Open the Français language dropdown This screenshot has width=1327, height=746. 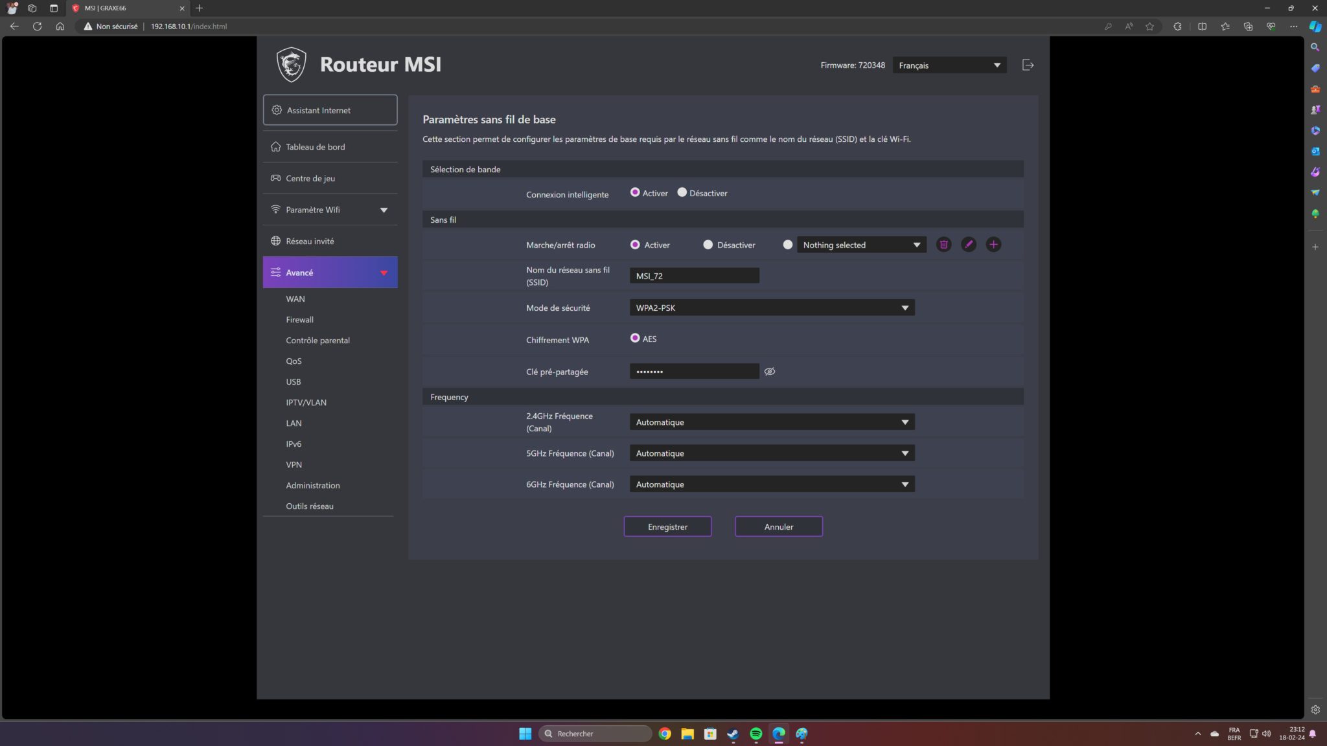click(949, 65)
